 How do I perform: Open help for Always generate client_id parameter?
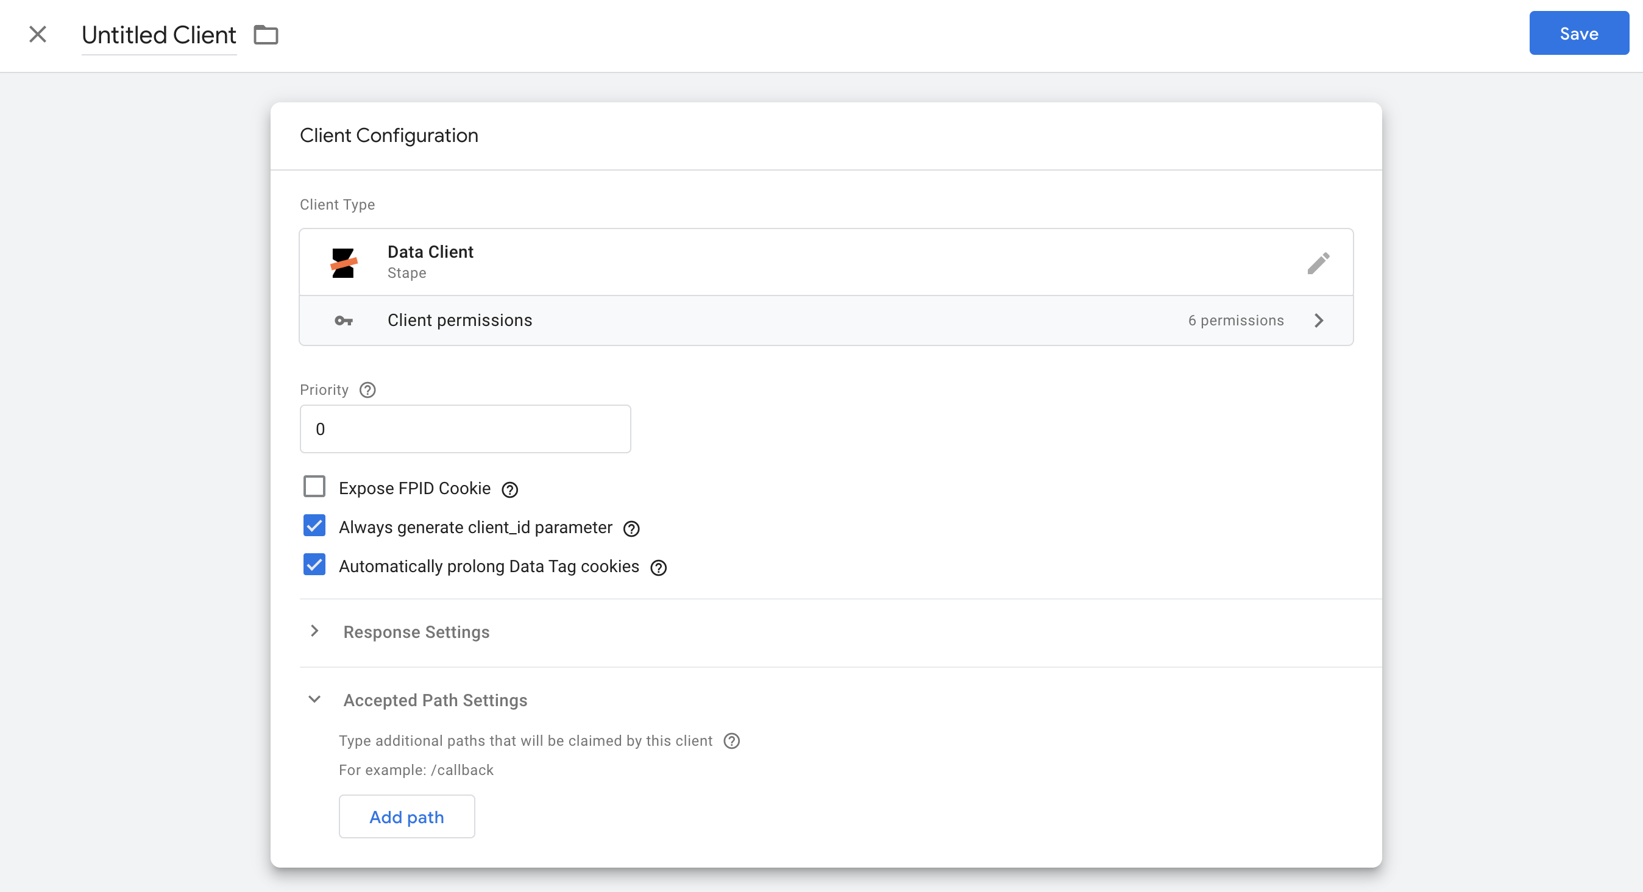point(631,529)
